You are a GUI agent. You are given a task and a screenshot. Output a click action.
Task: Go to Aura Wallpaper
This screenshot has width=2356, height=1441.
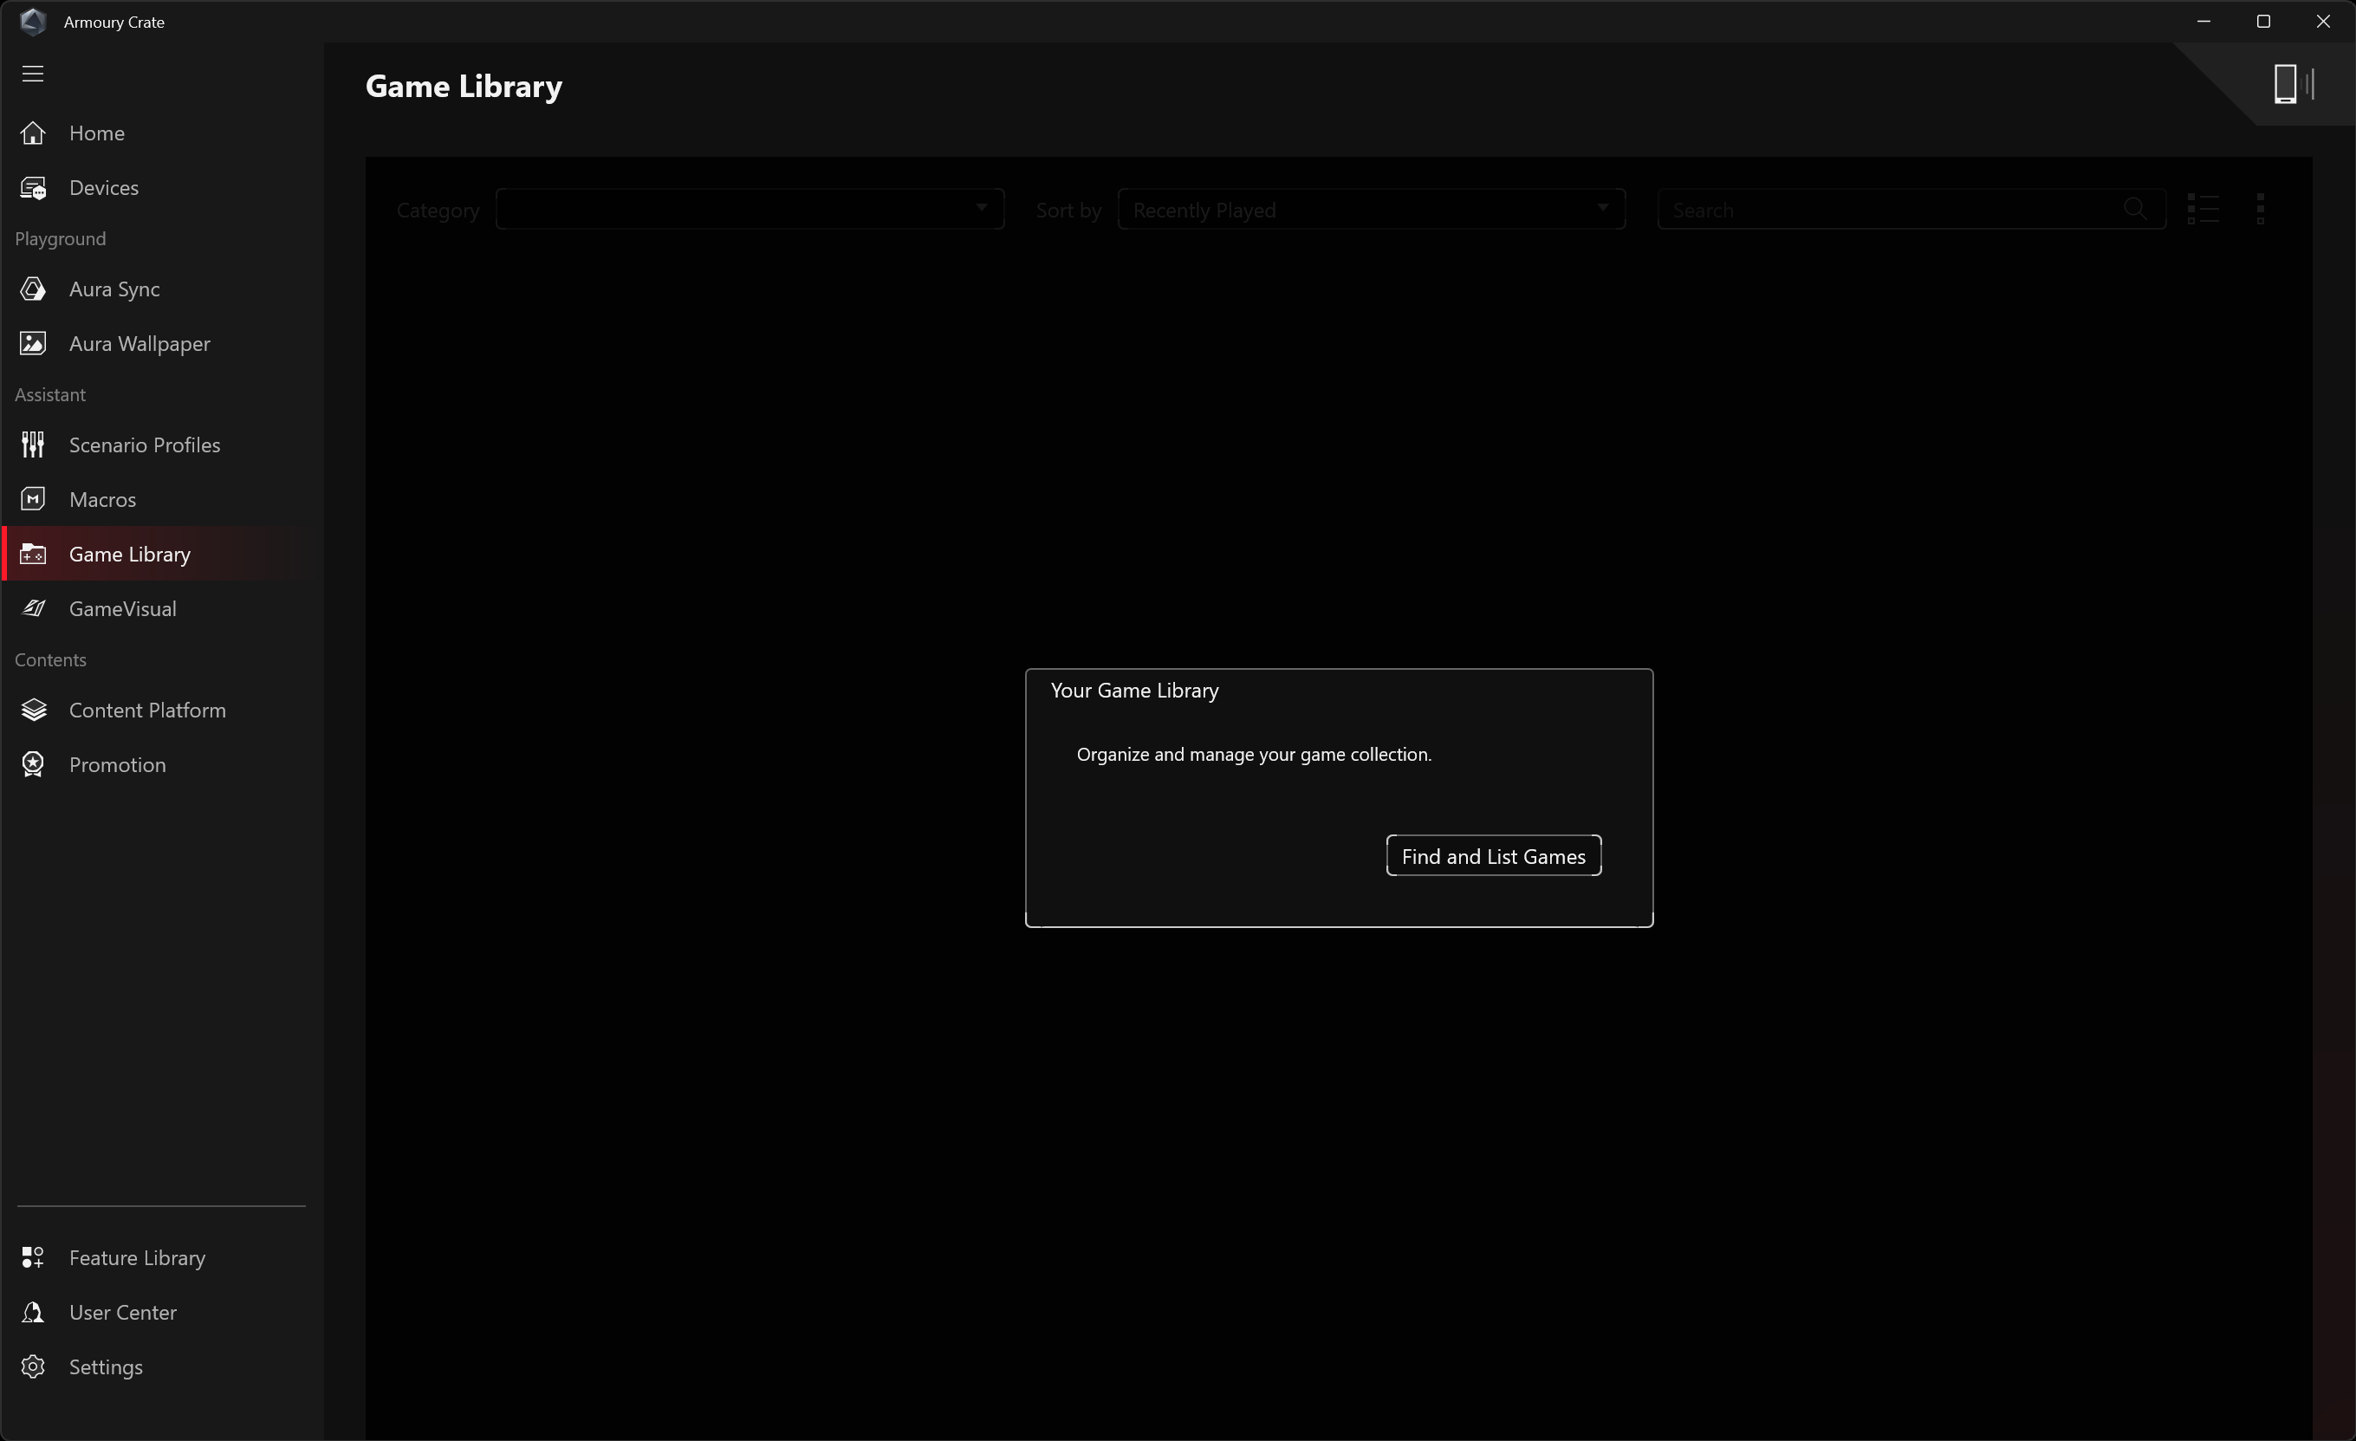point(139,343)
